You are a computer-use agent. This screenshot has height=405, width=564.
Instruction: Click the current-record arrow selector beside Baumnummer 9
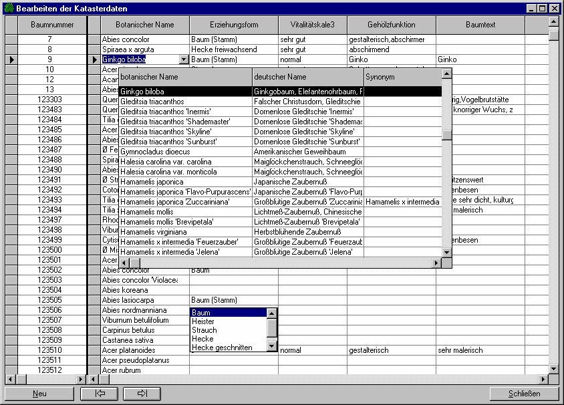click(x=11, y=59)
